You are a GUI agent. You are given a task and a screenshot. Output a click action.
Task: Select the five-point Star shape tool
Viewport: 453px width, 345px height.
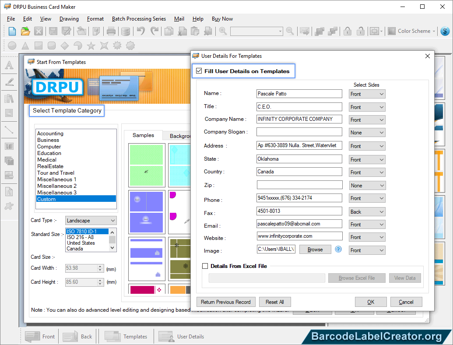pos(91,46)
